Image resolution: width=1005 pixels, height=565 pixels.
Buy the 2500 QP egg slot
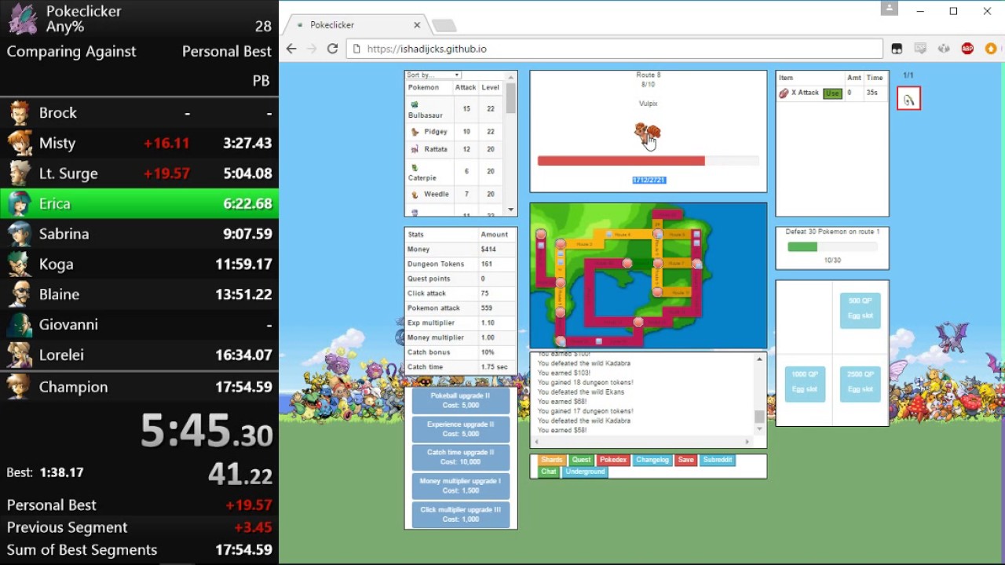click(x=861, y=384)
